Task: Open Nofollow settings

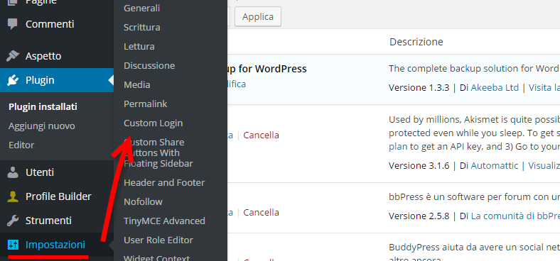Action: [x=143, y=202]
